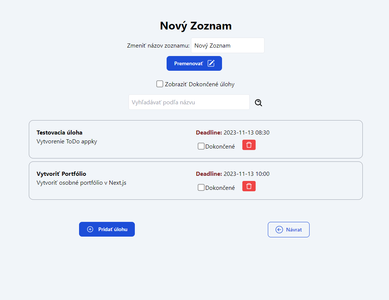Click the Nový Zoznam page heading
The image size is (389, 300).
click(196, 26)
